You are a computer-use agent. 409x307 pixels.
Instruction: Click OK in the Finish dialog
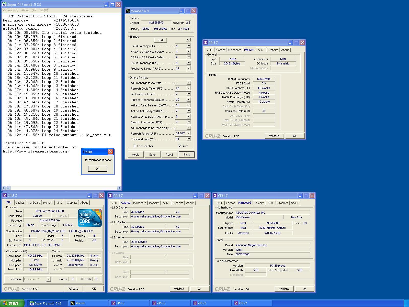click(x=97, y=169)
